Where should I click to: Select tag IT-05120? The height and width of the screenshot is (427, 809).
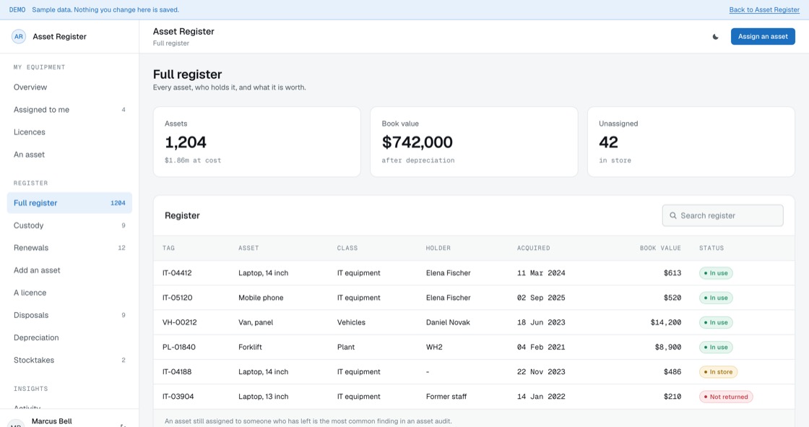pos(177,298)
